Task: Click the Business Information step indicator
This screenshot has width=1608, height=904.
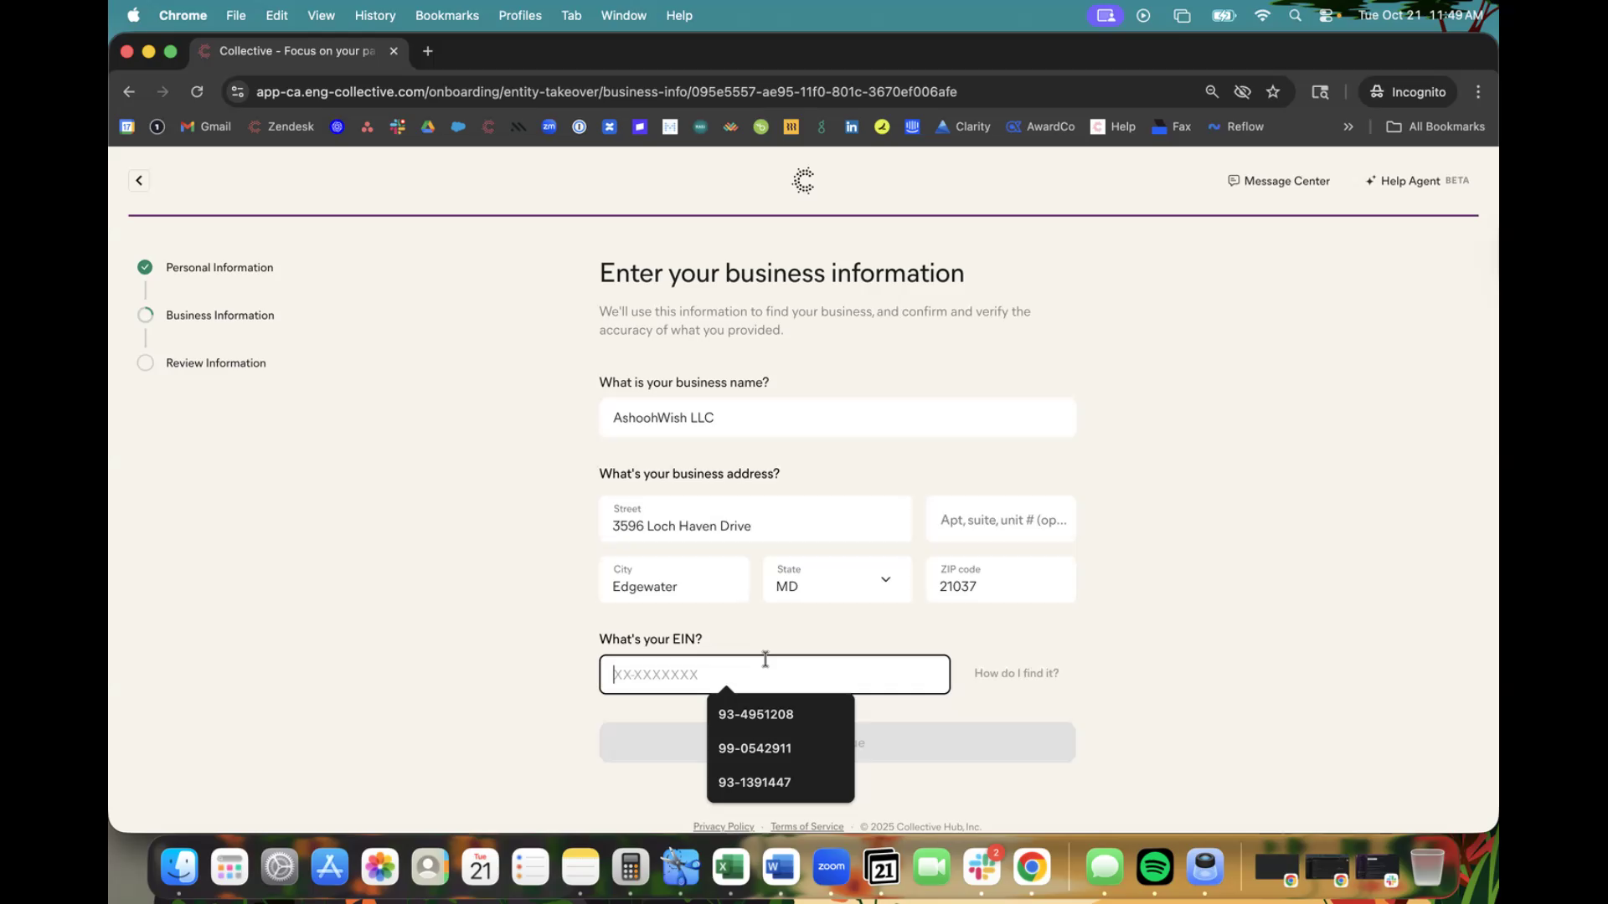Action: [x=146, y=316]
